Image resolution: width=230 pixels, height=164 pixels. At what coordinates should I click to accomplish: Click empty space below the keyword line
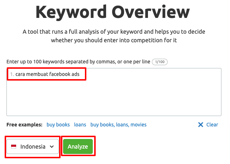click(114, 100)
